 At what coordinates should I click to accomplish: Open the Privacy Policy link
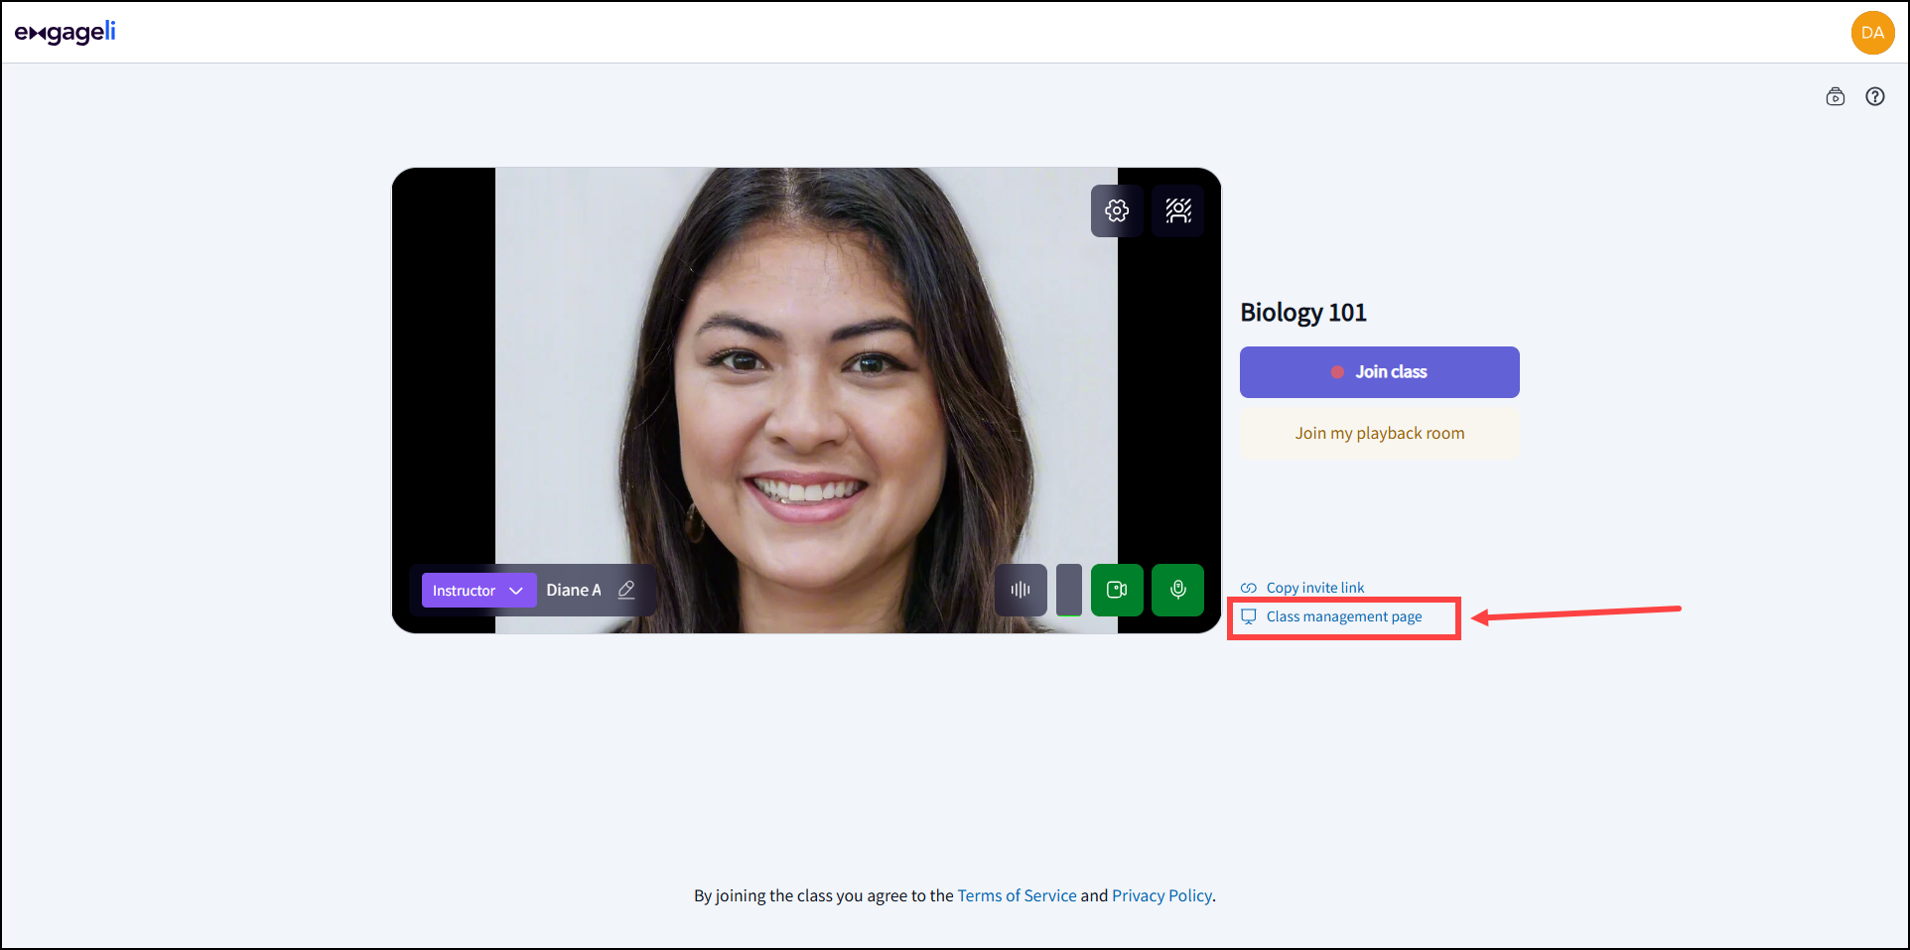tap(1161, 894)
